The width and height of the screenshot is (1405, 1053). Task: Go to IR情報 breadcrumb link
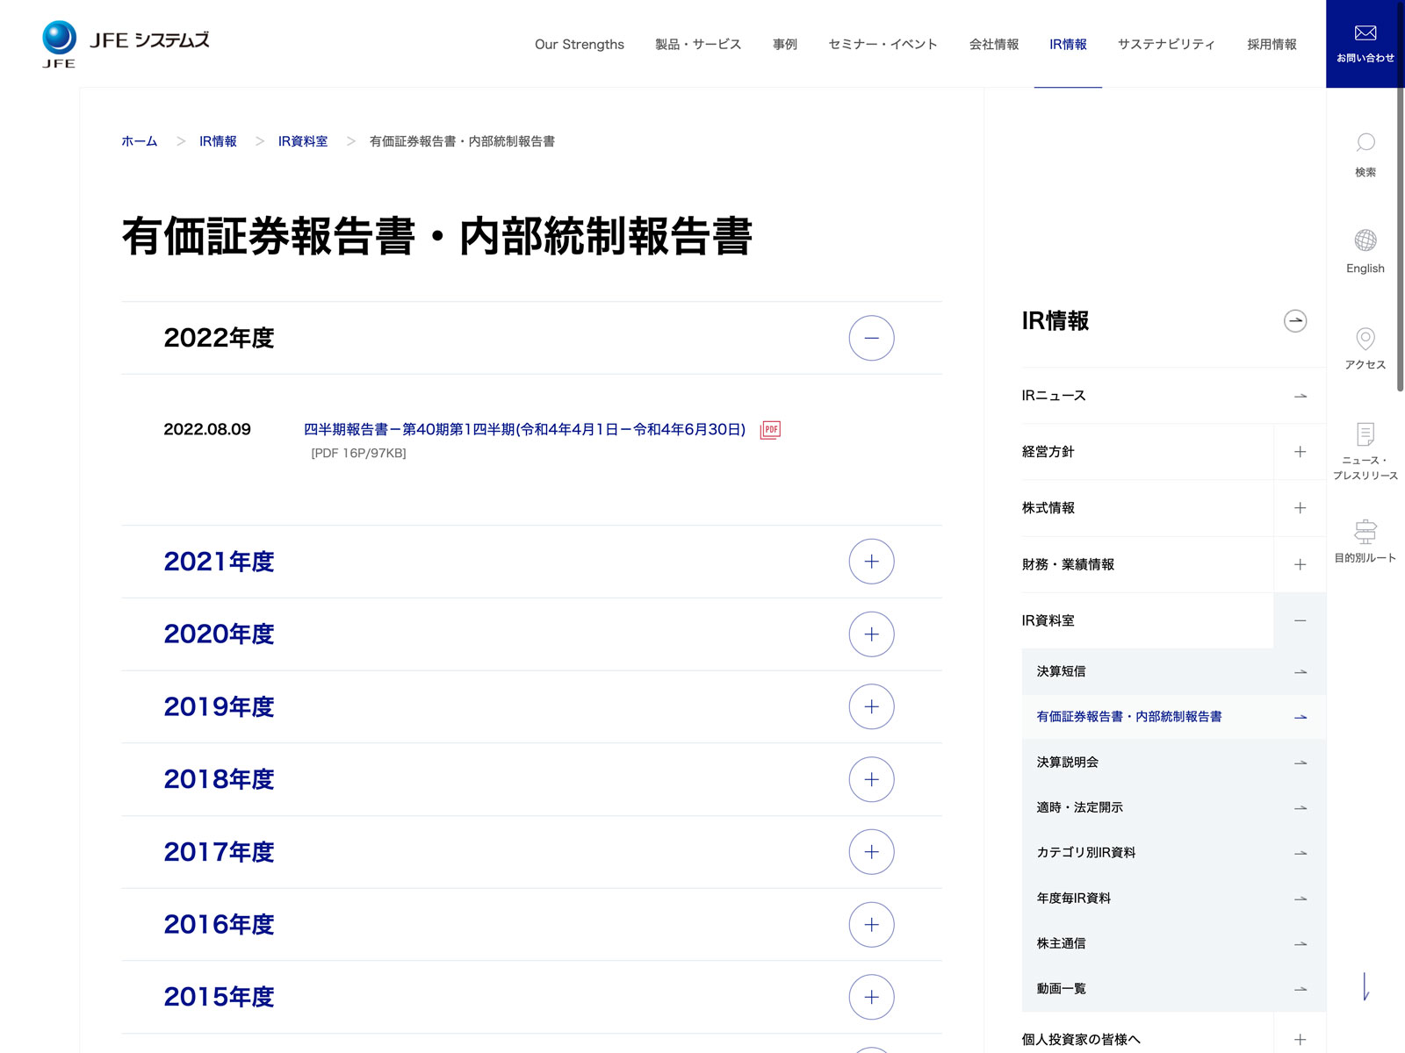point(218,141)
